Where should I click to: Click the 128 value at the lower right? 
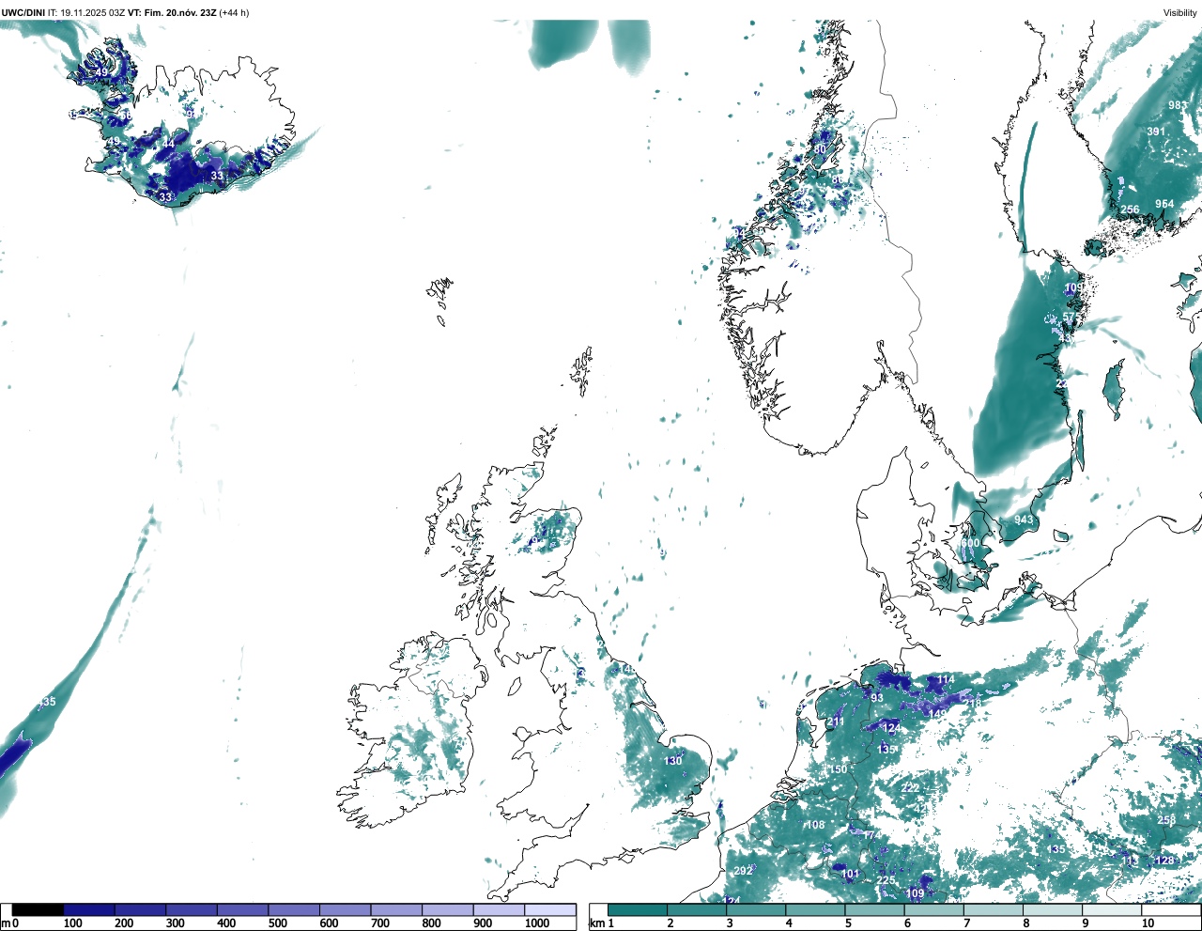pos(1164,861)
